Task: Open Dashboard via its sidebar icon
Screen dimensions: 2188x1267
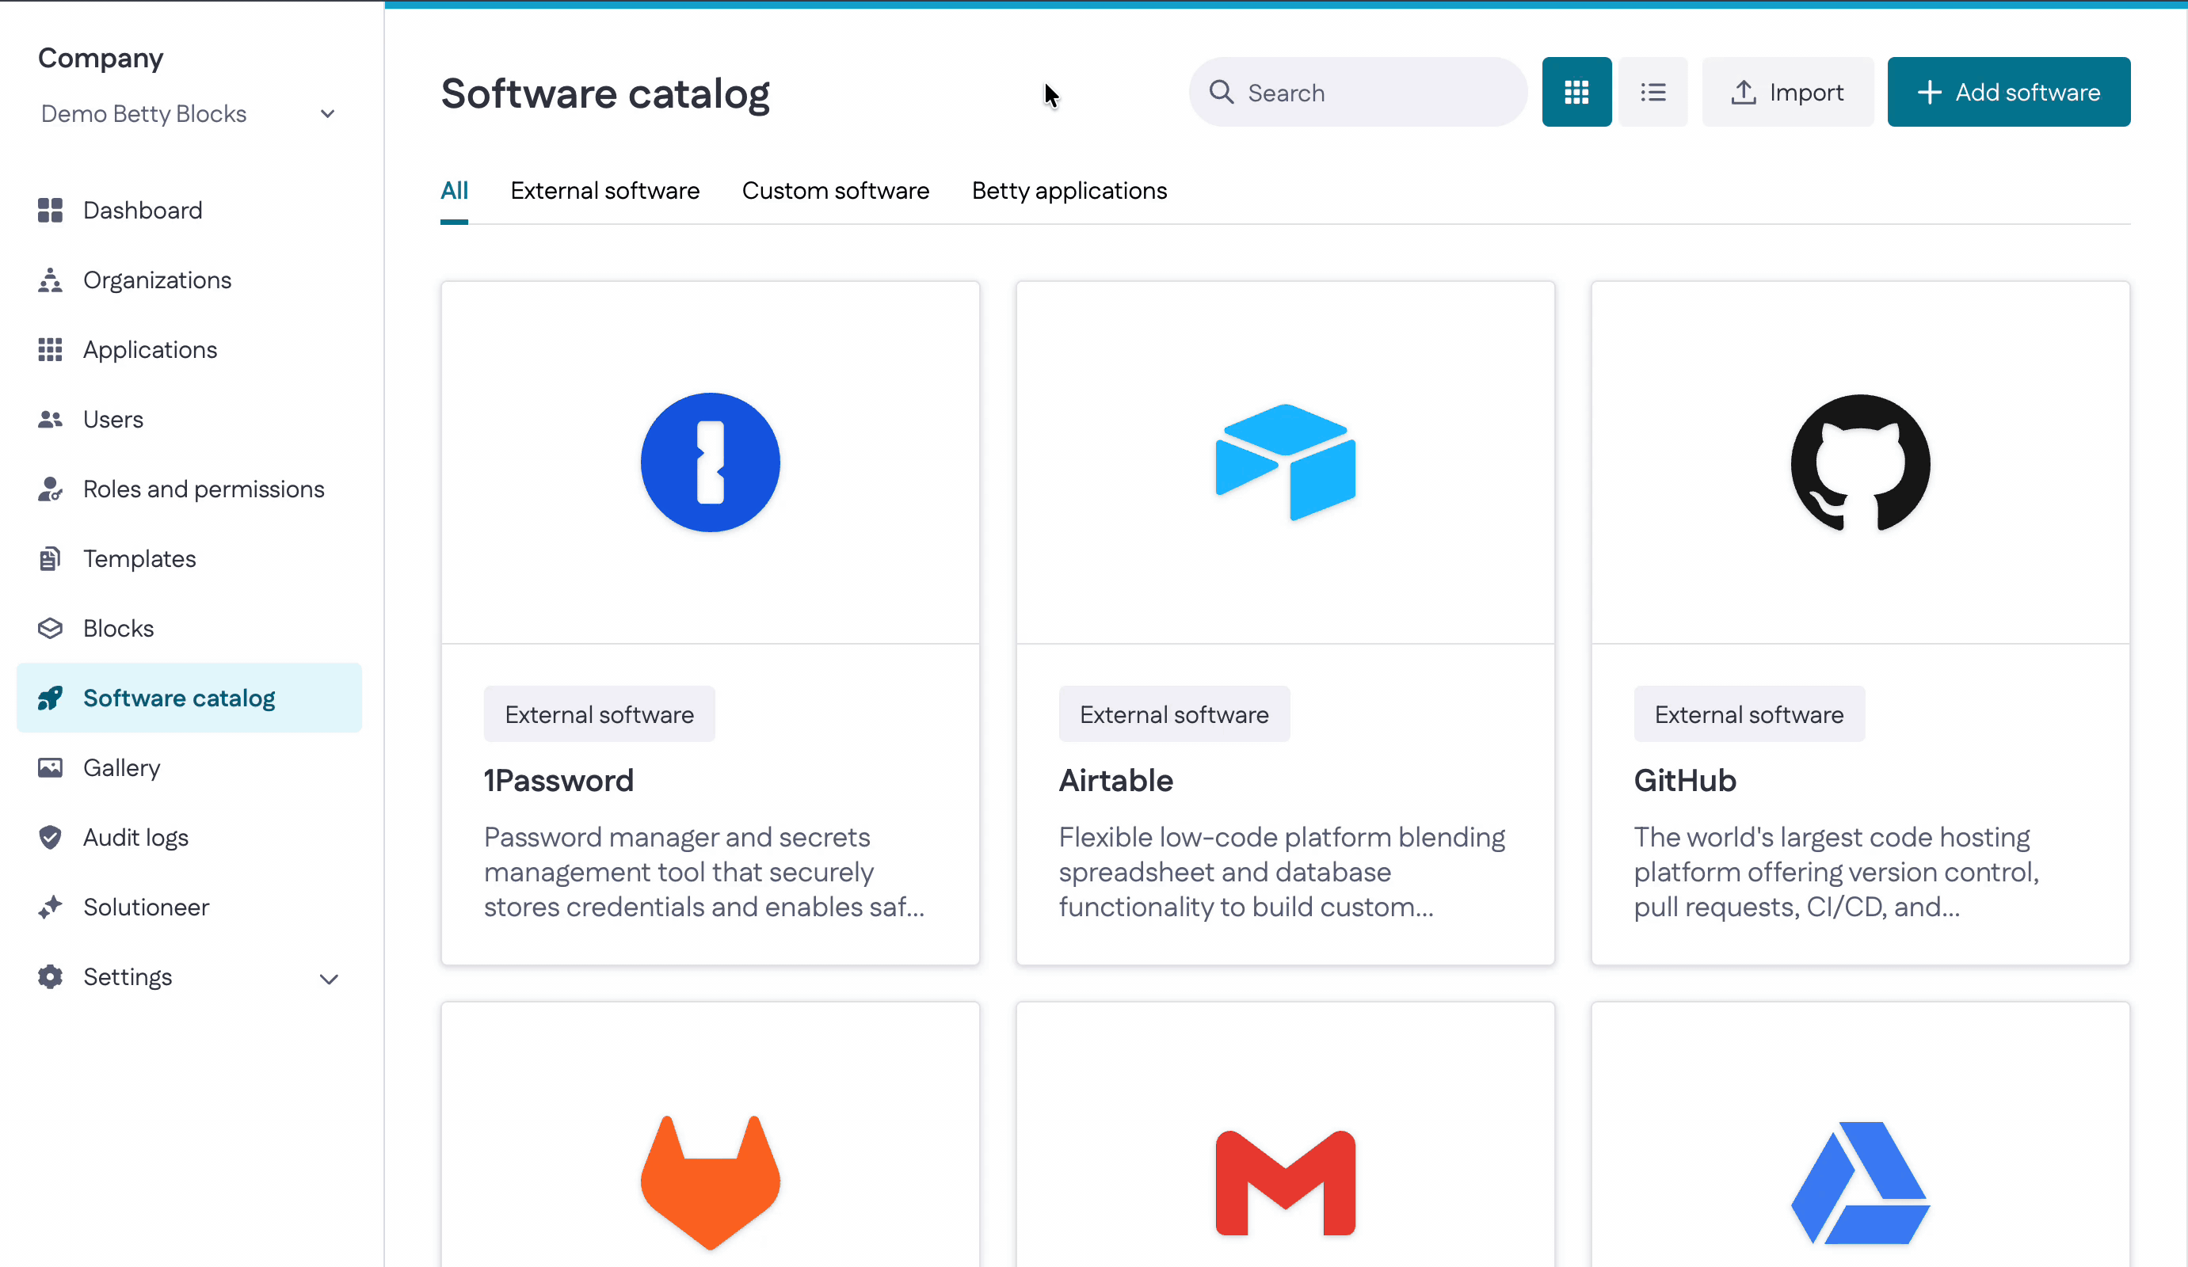Action: (51, 210)
